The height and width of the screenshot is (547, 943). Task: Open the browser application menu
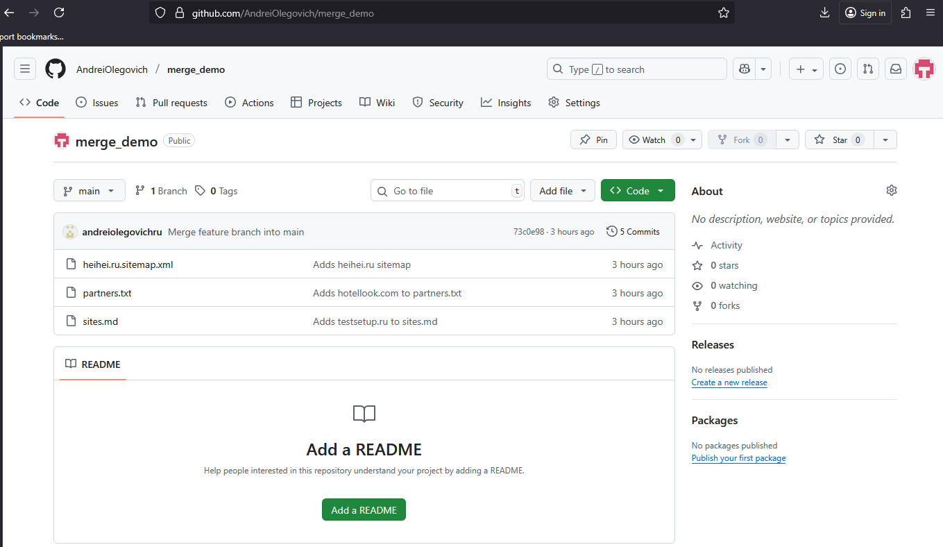[931, 12]
